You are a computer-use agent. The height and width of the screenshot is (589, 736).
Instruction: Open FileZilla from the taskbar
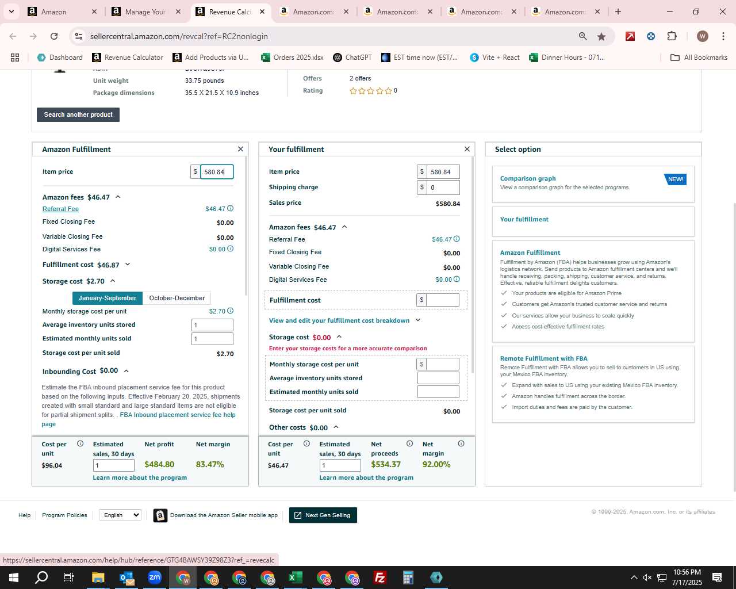pyautogui.click(x=380, y=577)
